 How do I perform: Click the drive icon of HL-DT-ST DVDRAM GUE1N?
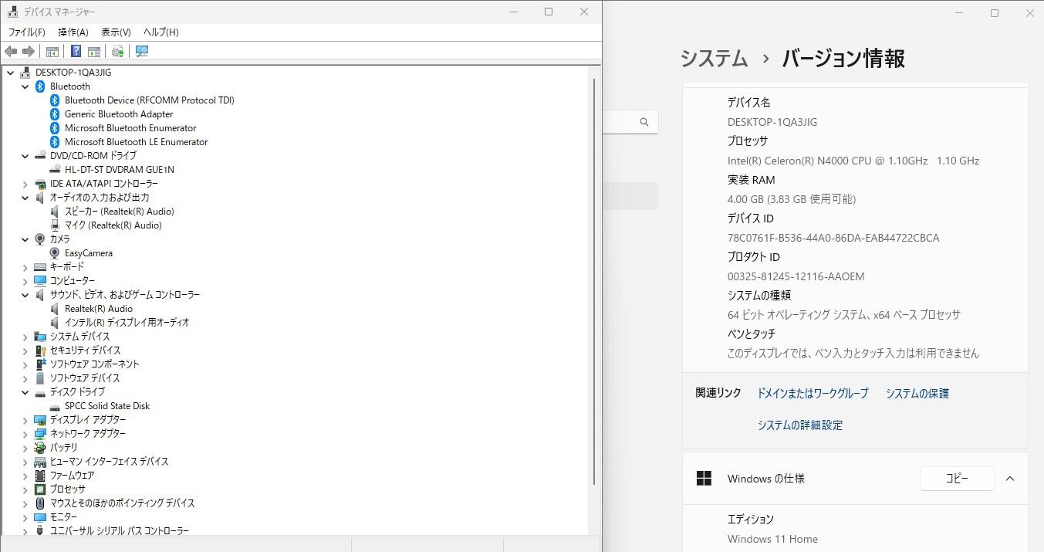point(55,170)
